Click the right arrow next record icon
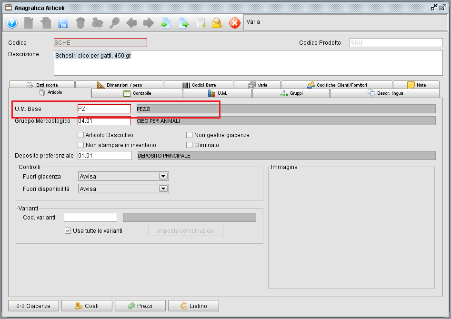The width and height of the screenshot is (451, 319). [149, 22]
